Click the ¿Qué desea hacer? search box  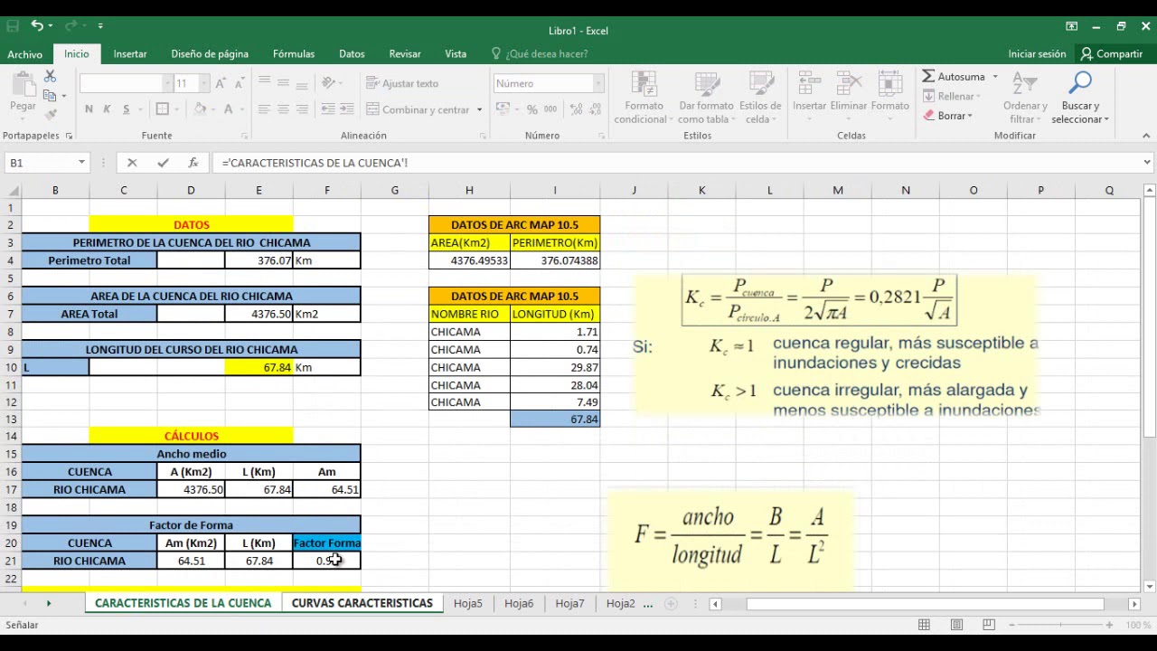[540, 54]
